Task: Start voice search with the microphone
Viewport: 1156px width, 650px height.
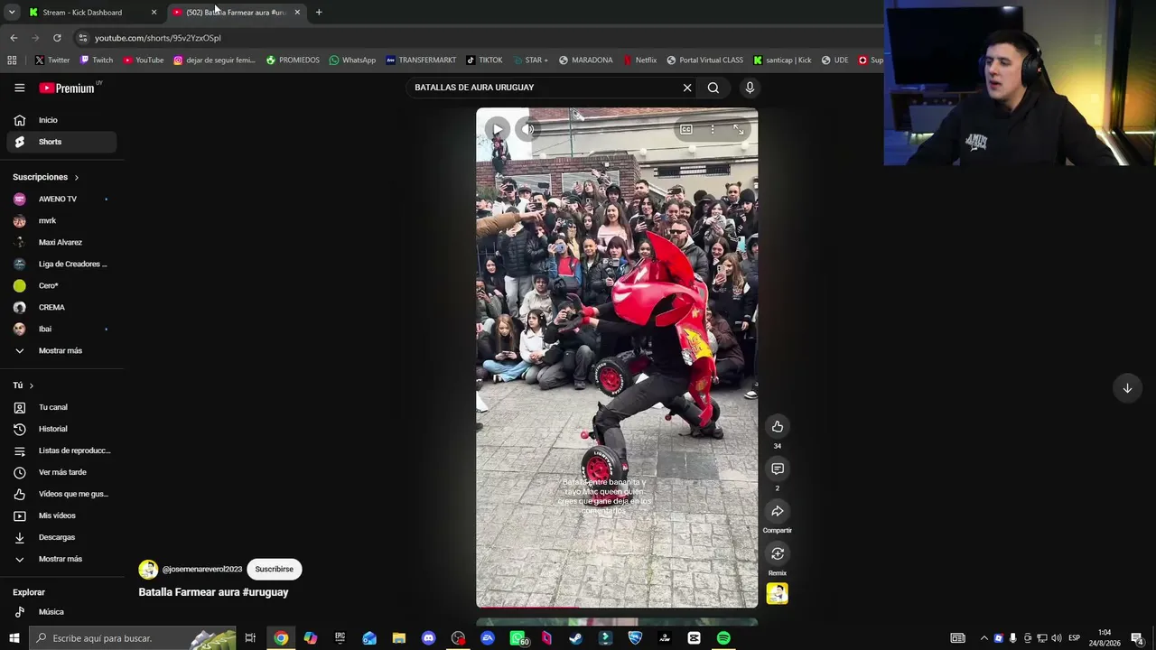Action: [x=750, y=88]
